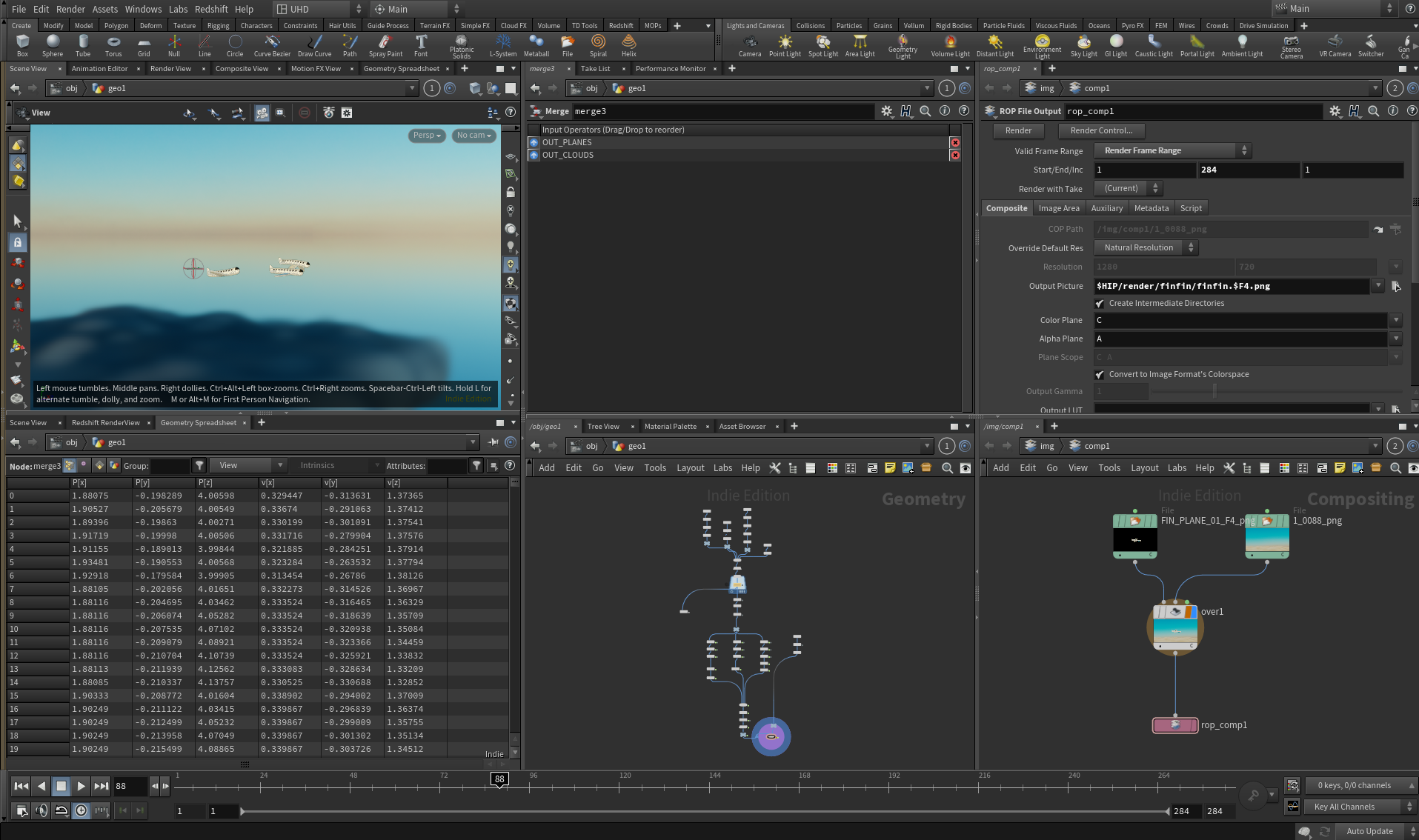Open spreadsheet View dropdown
The height and width of the screenshot is (840, 1419).
[248, 465]
